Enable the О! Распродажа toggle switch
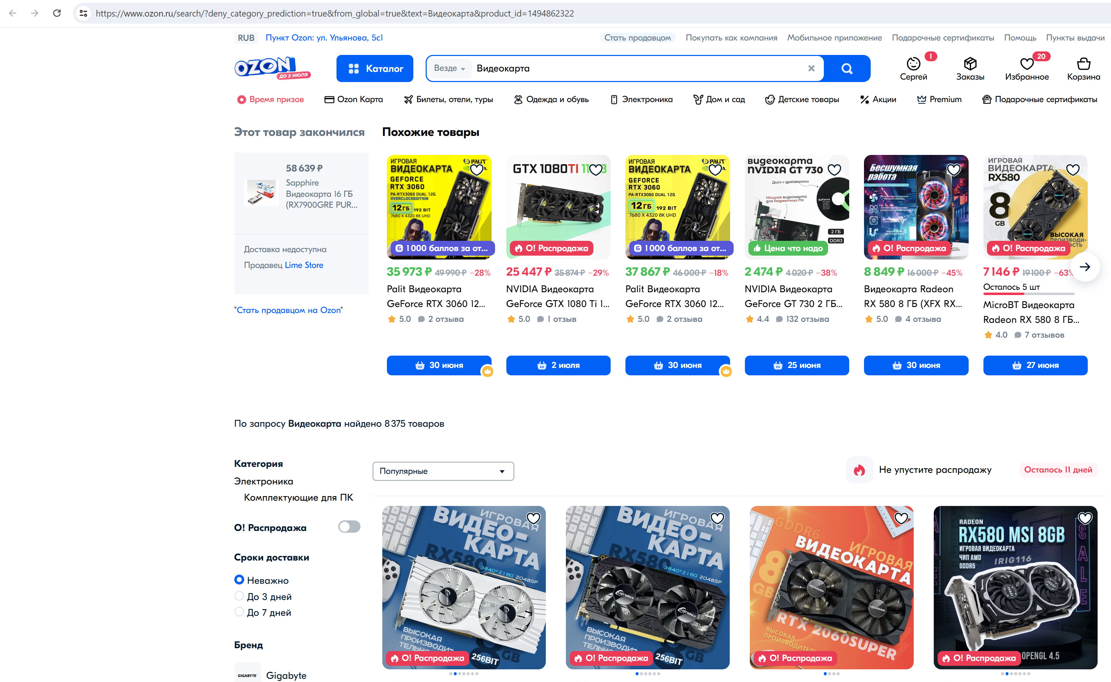 pyautogui.click(x=349, y=526)
